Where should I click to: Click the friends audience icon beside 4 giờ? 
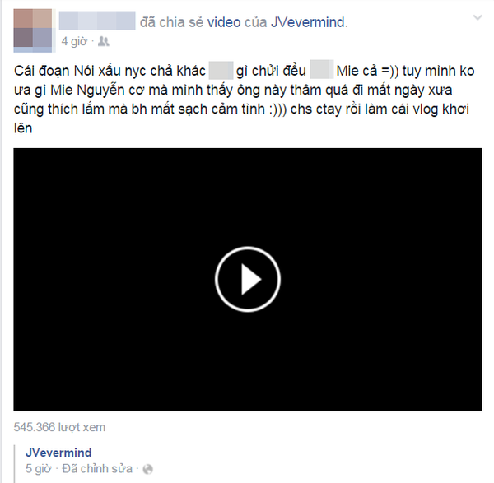pyautogui.click(x=104, y=41)
